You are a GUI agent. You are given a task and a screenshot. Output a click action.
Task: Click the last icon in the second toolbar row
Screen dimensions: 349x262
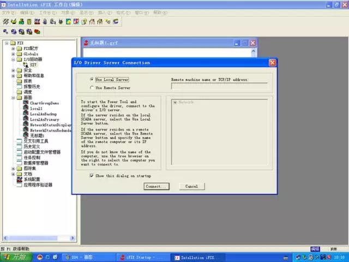click(38, 32)
